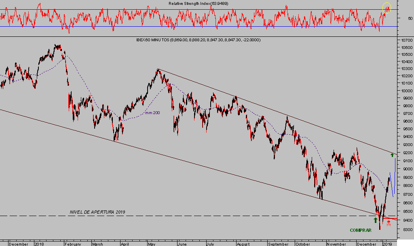
Task: Click the 8700 price axis label
Action: (408, 194)
